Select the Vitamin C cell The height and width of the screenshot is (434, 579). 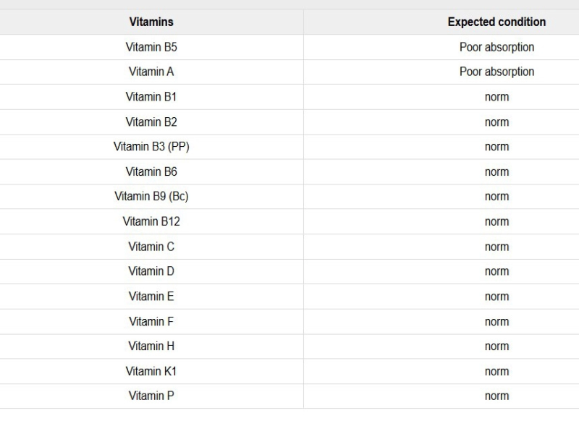(151, 247)
